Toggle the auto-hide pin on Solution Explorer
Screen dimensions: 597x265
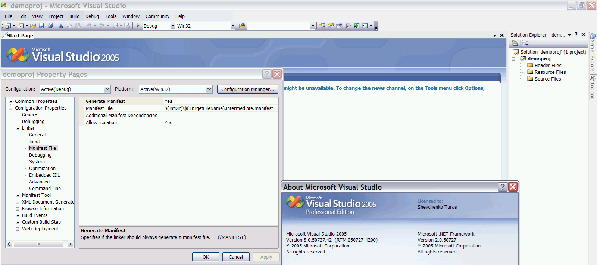point(576,35)
